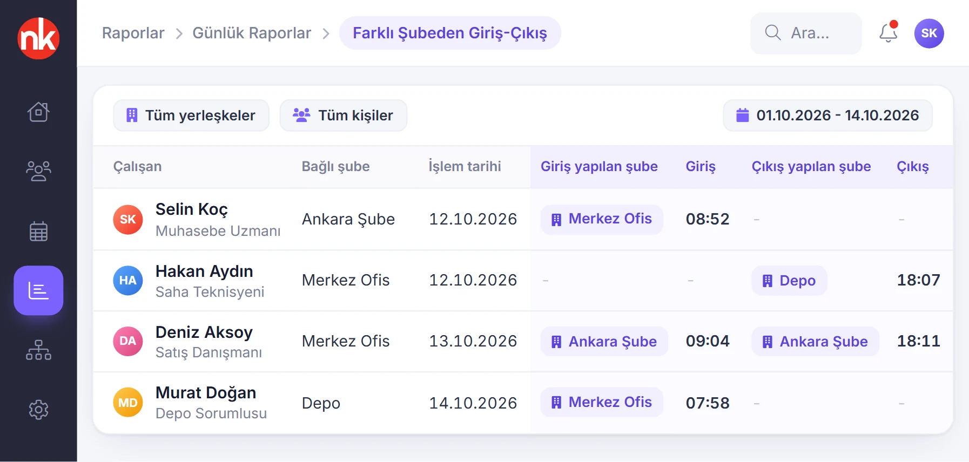Image resolution: width=969 pixels, height=462 pixels.
Task: Open the settings gear icon
Action: click(38, 410)
